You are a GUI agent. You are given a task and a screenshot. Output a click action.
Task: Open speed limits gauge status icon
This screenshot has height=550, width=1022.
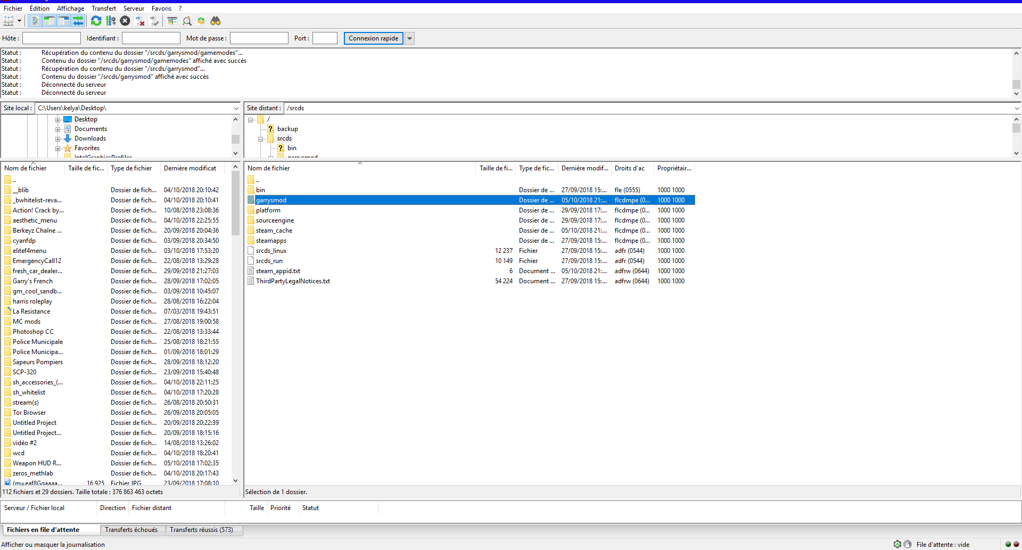click(908, 544)
